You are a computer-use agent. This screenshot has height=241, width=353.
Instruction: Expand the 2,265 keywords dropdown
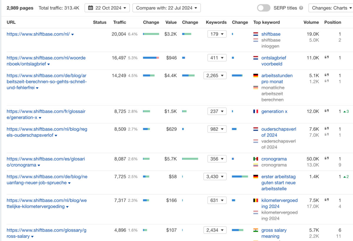point(215,76)
